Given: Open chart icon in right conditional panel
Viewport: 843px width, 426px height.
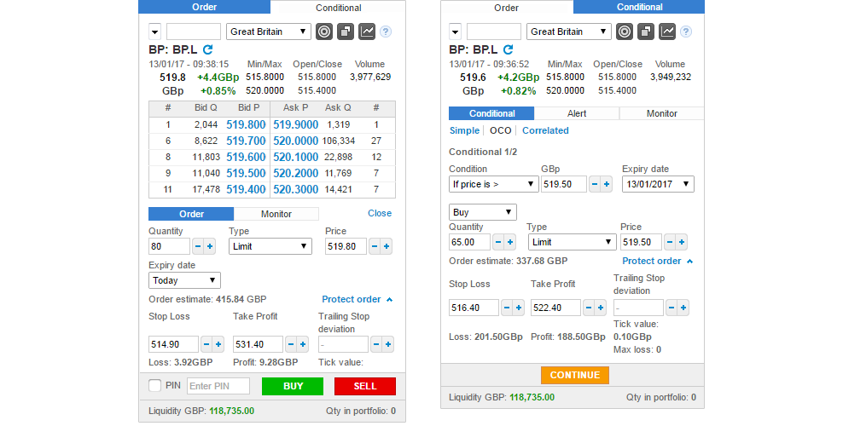Looking at the screenshot, I should [x=667, y=32].
